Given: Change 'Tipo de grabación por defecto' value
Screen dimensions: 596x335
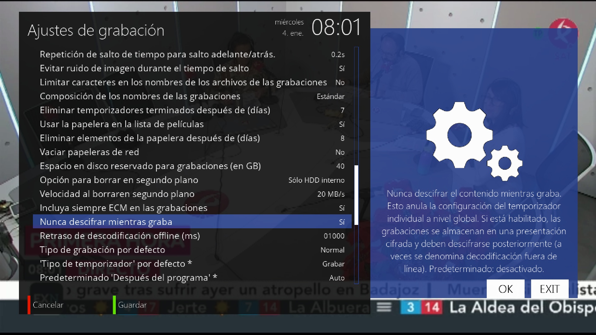Looking at the screenshot, I should click(332, 250).
